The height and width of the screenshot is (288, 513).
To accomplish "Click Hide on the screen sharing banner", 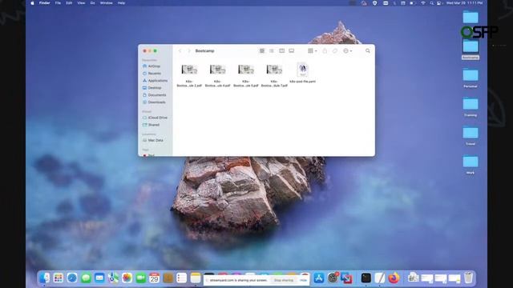I will click(x=303, y=280).
